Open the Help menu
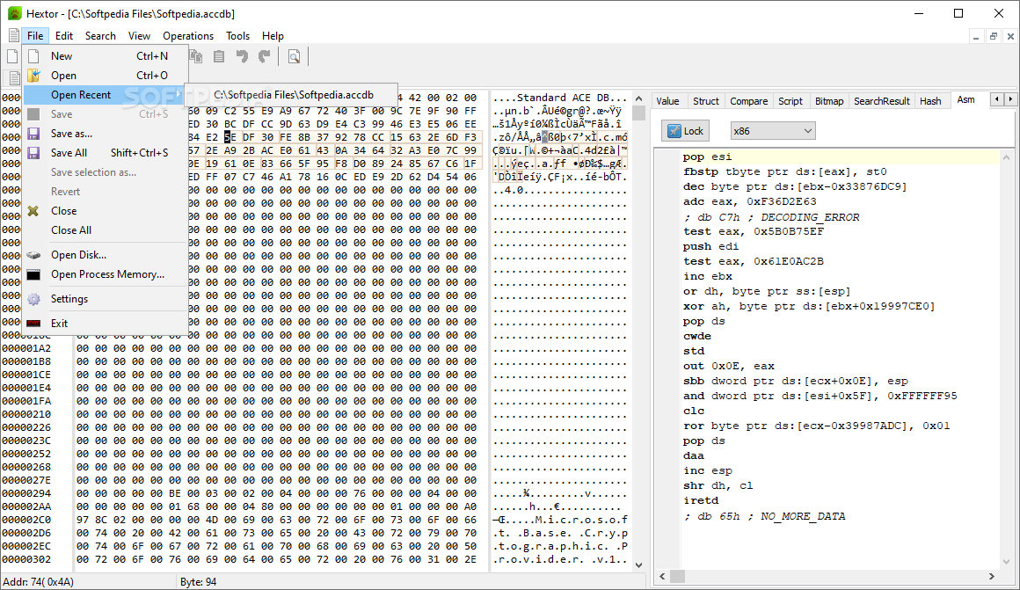The image size is (1020, 590). (273, 36)
